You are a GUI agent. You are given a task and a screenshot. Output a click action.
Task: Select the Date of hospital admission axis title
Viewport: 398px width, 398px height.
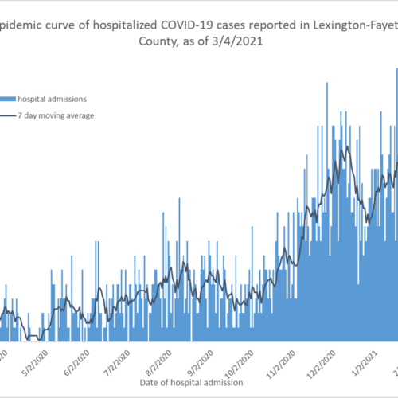tap(191, 383)
